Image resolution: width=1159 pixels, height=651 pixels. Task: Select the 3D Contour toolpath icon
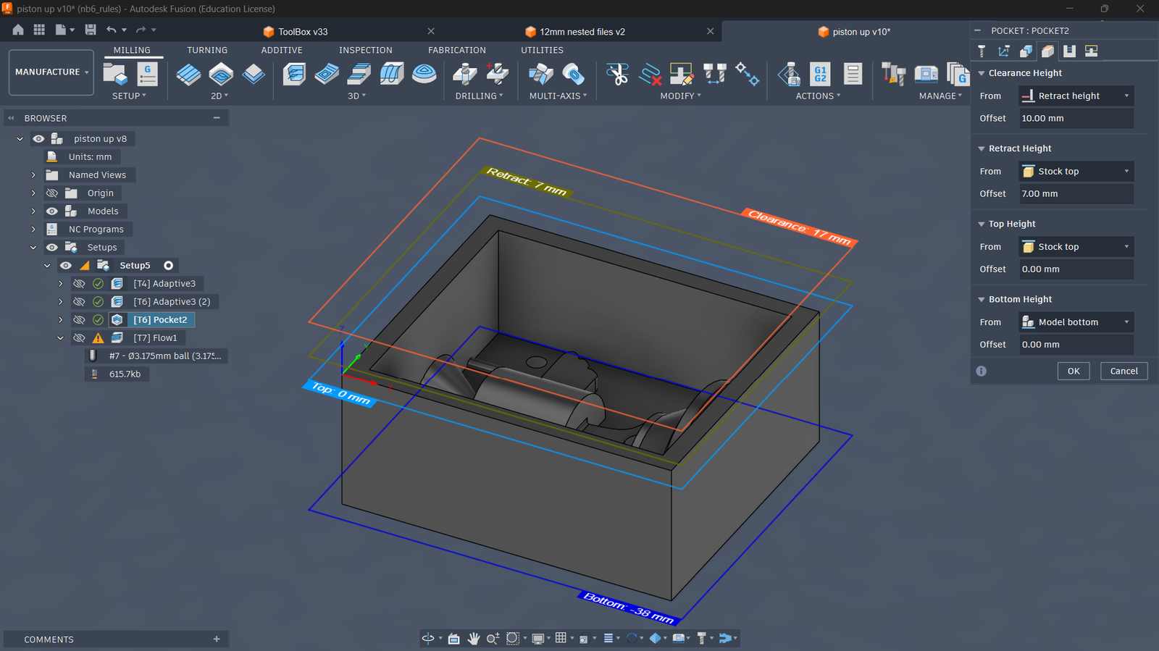[392, 74]
